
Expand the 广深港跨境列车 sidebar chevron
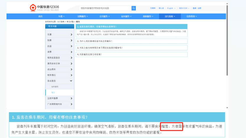pyautogui.click(x=71, y=104)
